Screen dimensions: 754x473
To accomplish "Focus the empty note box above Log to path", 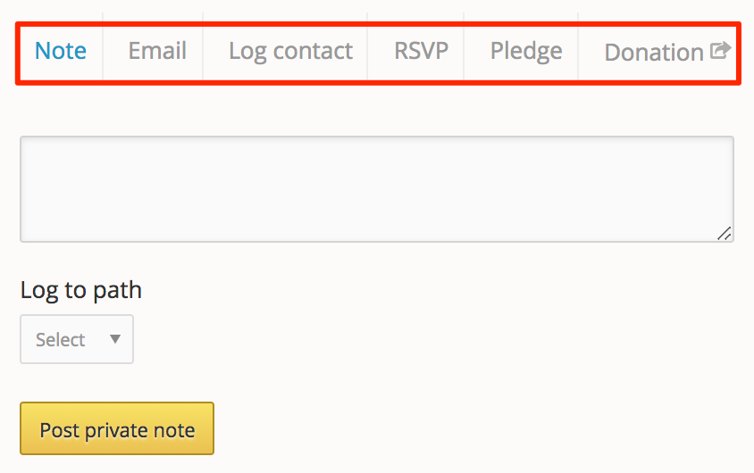I will tap(376, 188).
